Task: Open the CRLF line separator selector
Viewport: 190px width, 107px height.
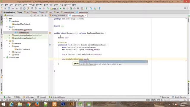Action: pos(153,100)
